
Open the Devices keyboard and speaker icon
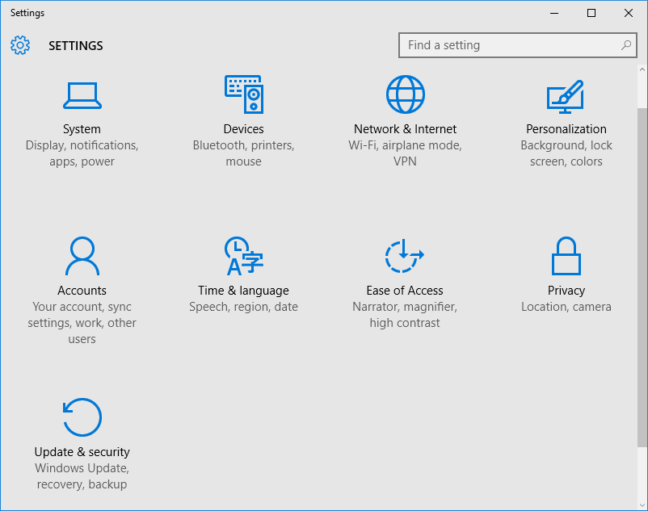tap(244, 94)
